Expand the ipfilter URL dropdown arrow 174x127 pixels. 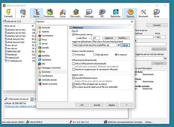pos(119,45)
